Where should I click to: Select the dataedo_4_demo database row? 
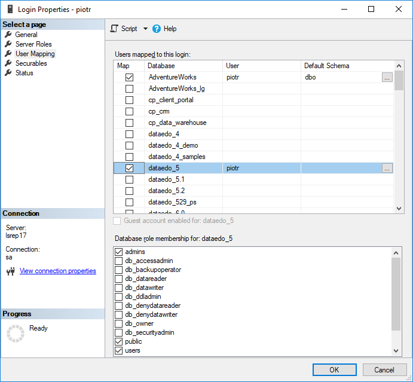click(173, 145)
